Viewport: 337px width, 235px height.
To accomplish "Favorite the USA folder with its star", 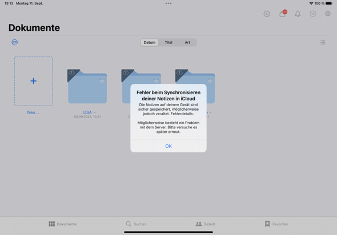I will pos(102,80).
